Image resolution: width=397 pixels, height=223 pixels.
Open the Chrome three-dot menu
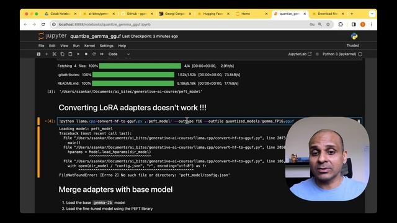pos(372,25)
